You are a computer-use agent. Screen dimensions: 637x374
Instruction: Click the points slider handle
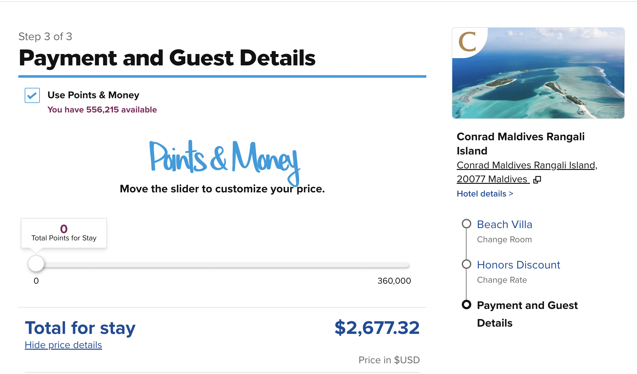coord(36,263)
